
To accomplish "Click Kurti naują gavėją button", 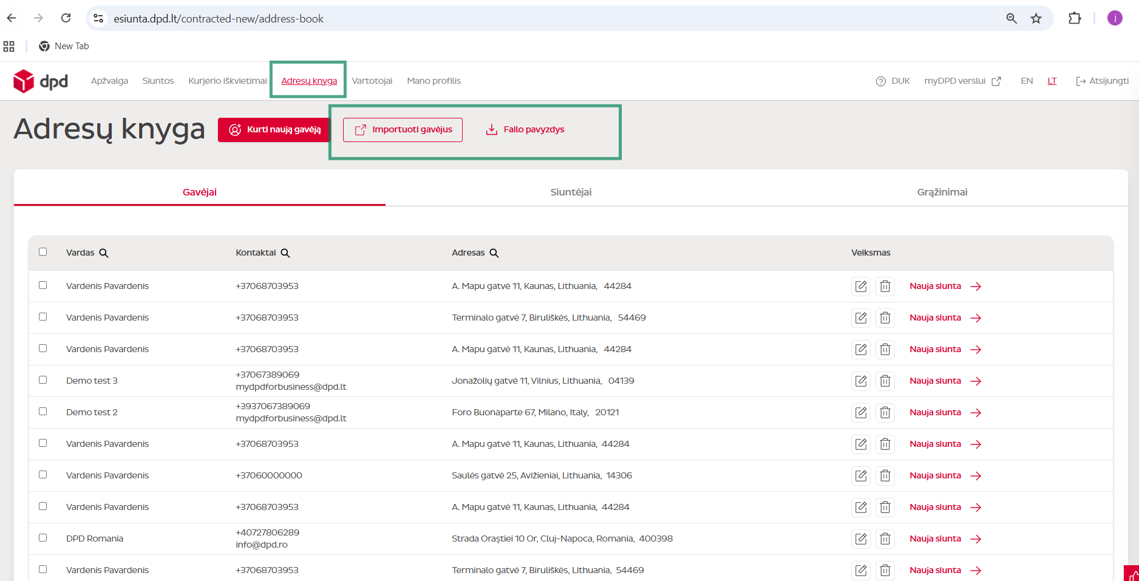I will [274, 130].
